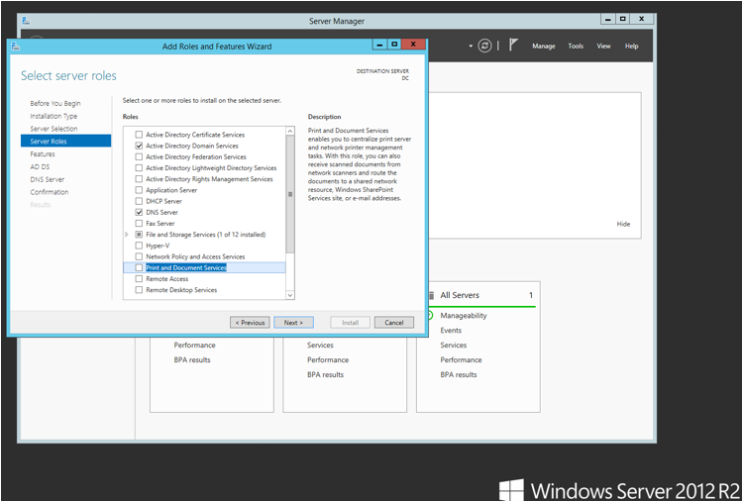The image size is (743, 502).
Task: Open BPA results under All Servers
Action: (x=459, y=374)
